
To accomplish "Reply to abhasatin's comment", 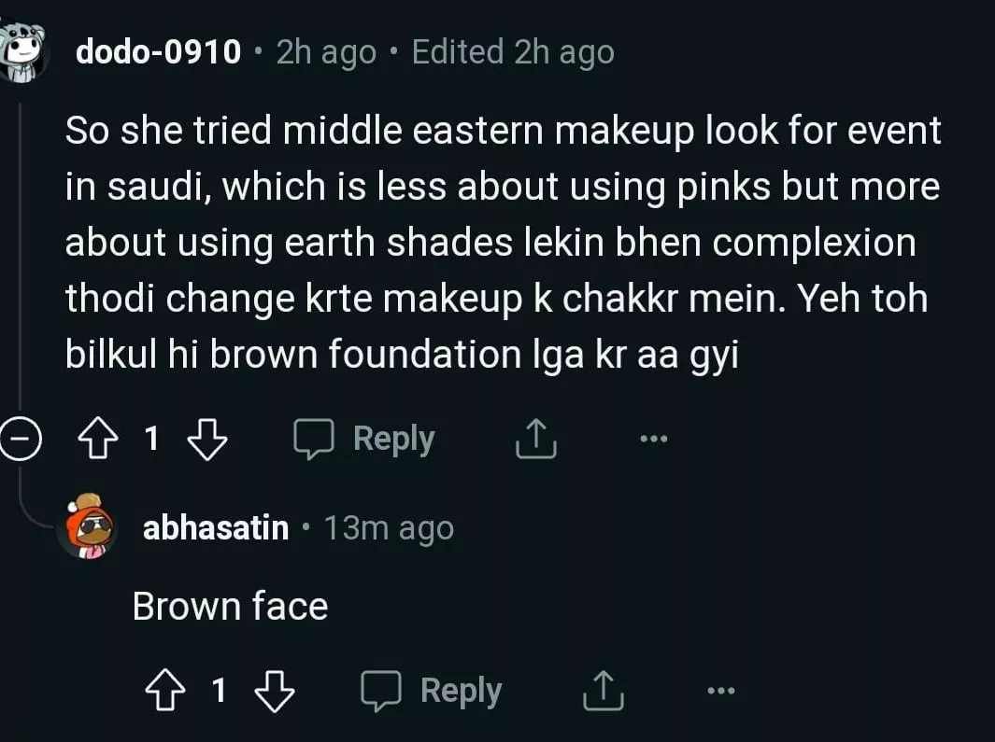I will click(x=432, y=692).
